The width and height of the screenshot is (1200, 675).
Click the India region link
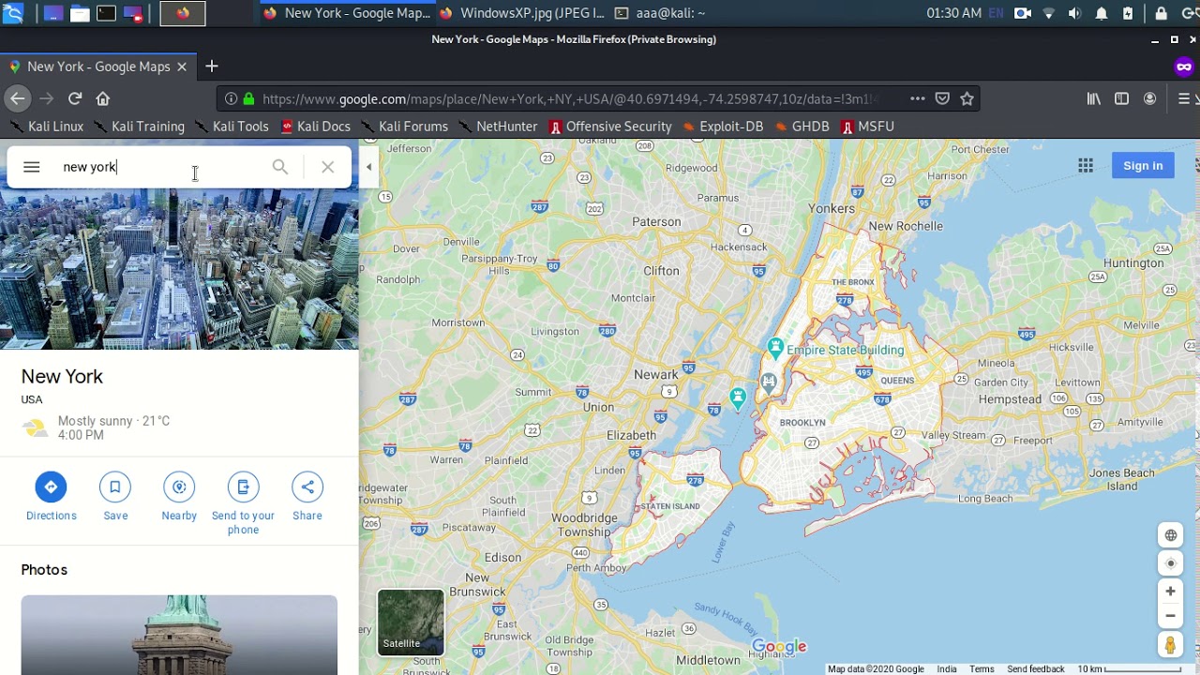947,669
